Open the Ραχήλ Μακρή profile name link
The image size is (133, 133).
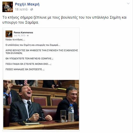(x=27, y=4)
